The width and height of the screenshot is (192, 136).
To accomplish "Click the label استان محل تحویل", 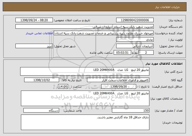I will click(x=171, y=46).
